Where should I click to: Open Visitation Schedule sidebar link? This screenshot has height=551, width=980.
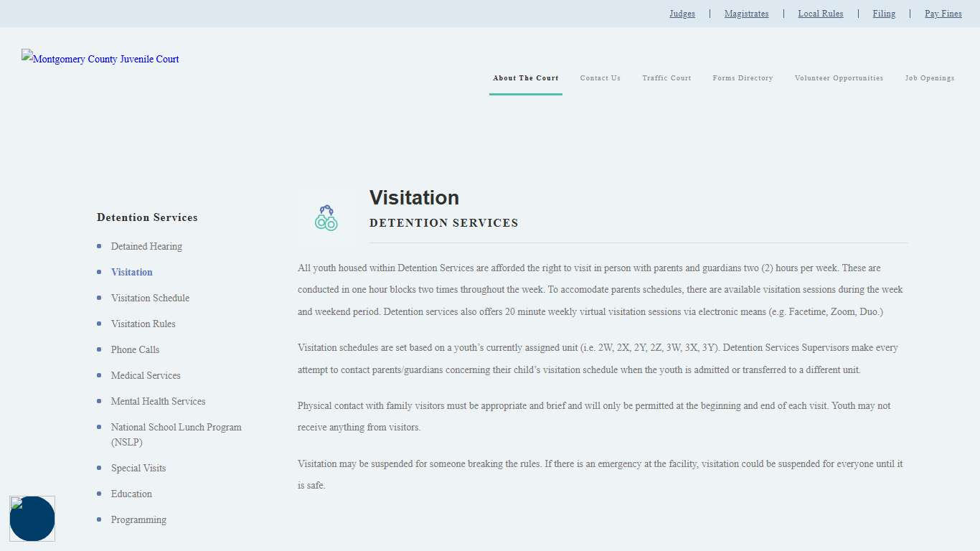150,298
